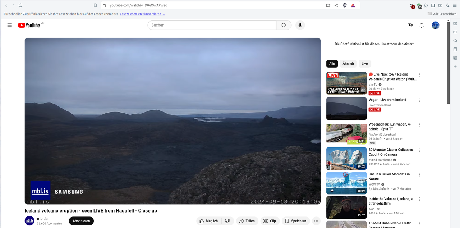This screenshot has height=228, width=460.
Task: Go forward with the browser forward arrow
Action: (13, 5)
